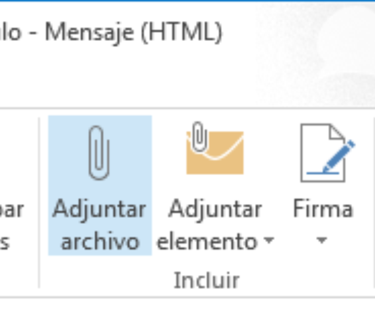Viewport: 375px width, 320px height.
Task: Expand the dropdown arrow below Firma
Action: point(322,240)
